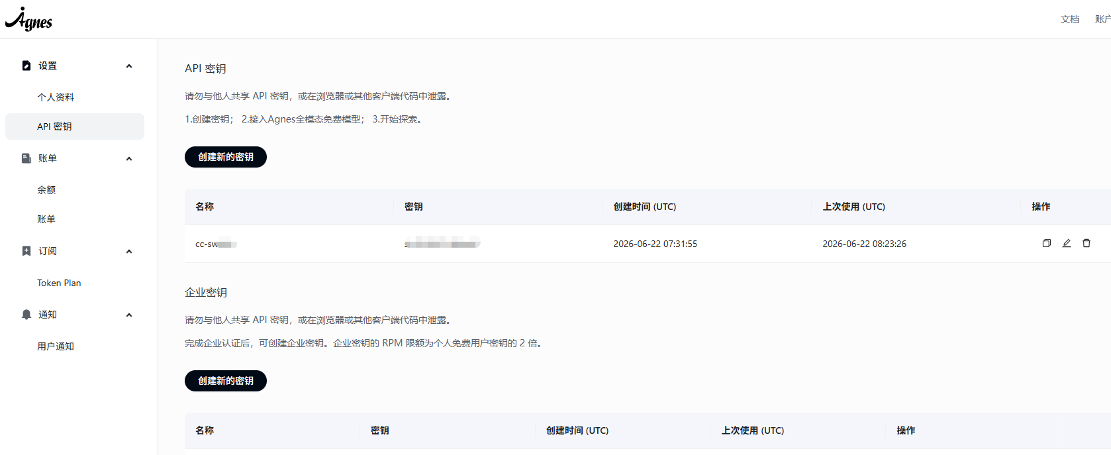Click the 订阅 subscription bookmark icon

(x=26, y=251)
